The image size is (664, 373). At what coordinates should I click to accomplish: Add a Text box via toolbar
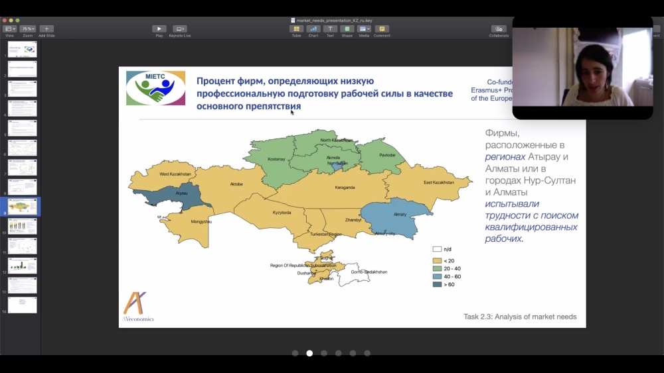click(330, 28)
